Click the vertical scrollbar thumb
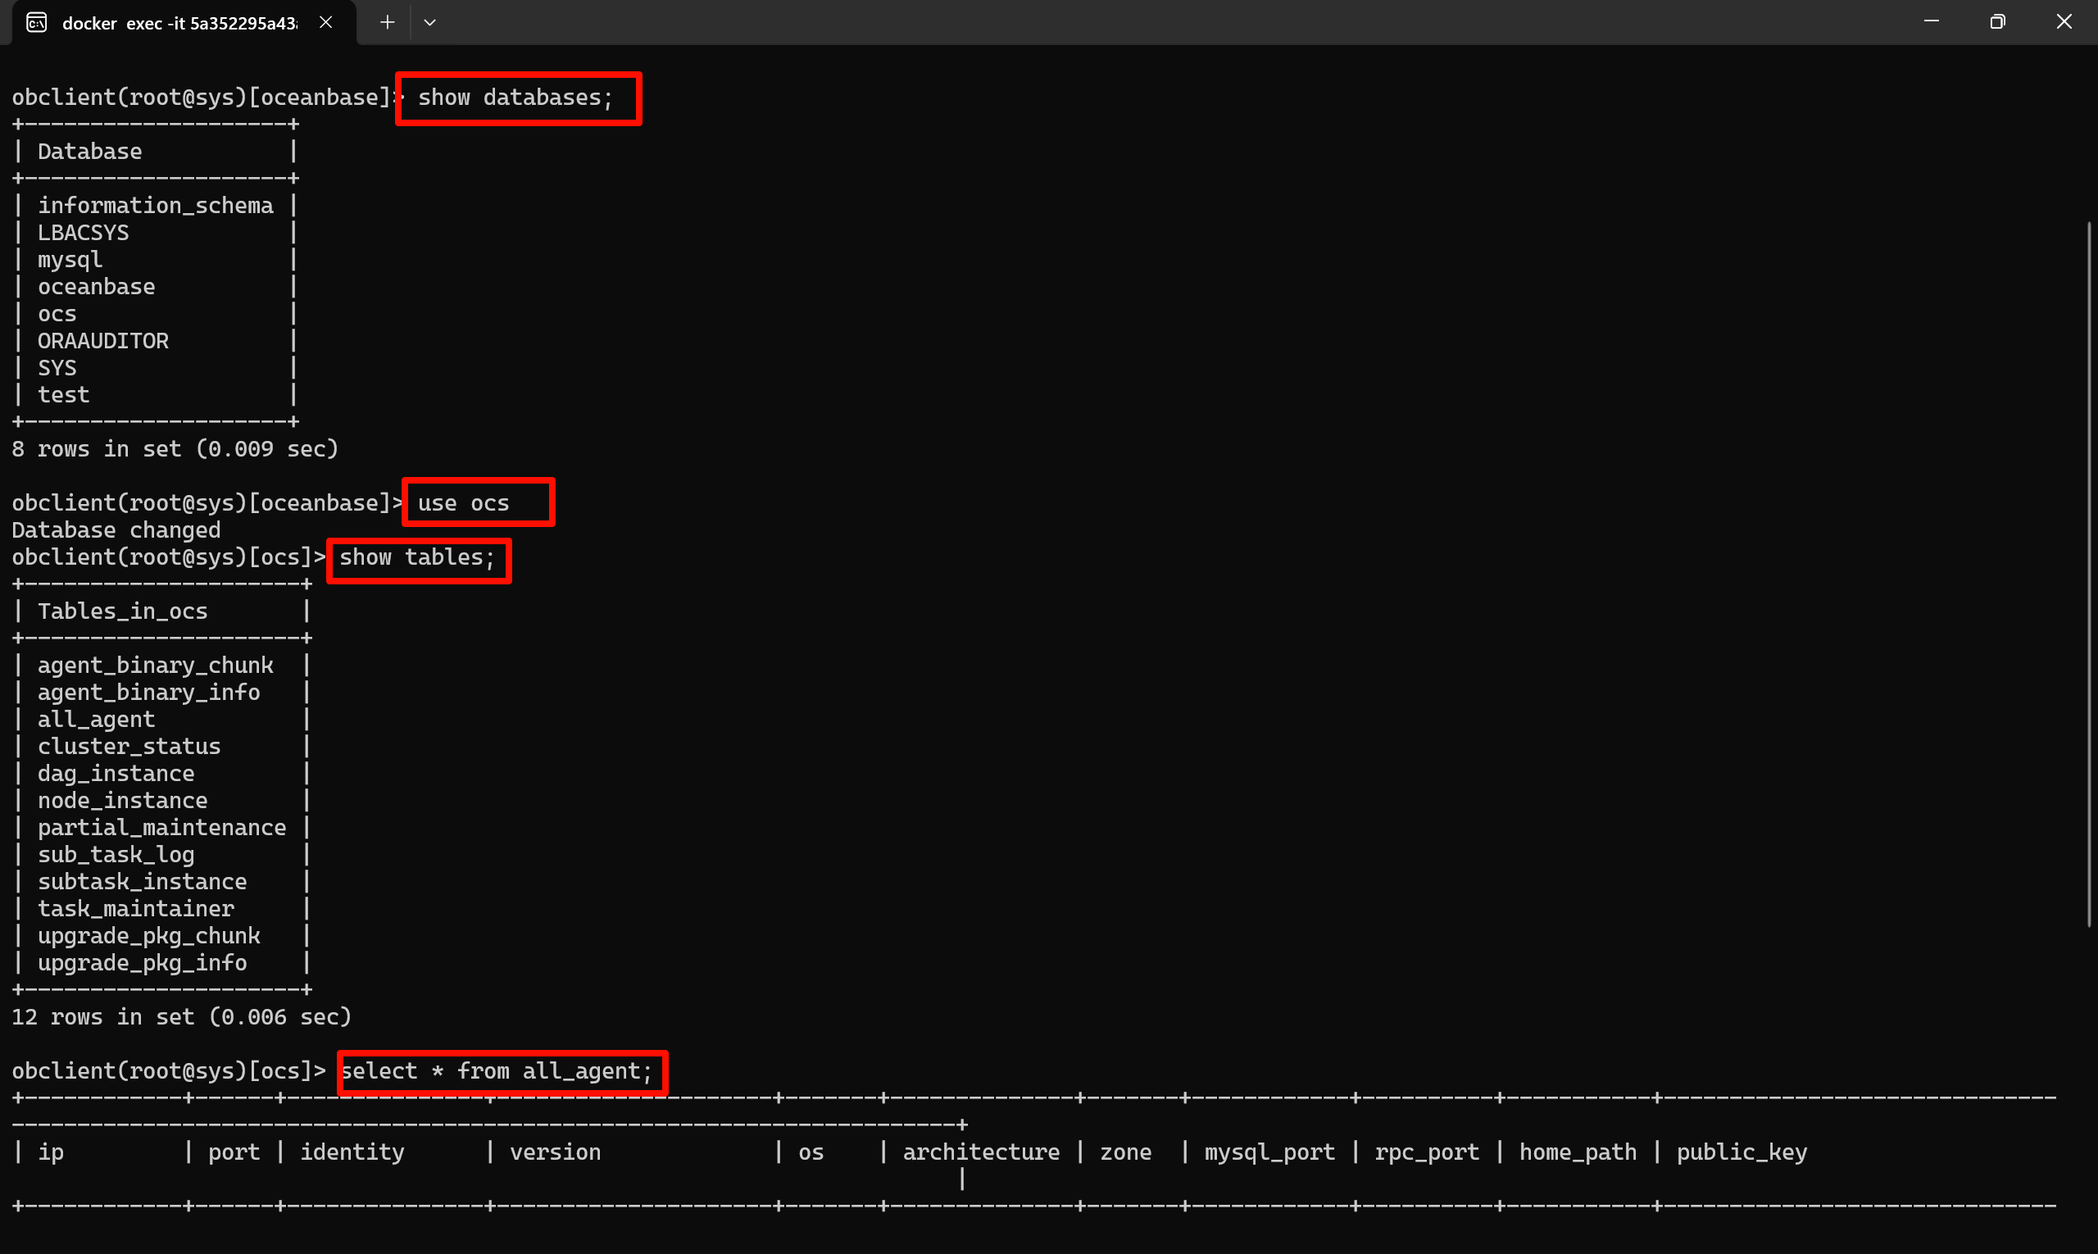This screenshot has height=1254, width=2098. click(2089, 575)
